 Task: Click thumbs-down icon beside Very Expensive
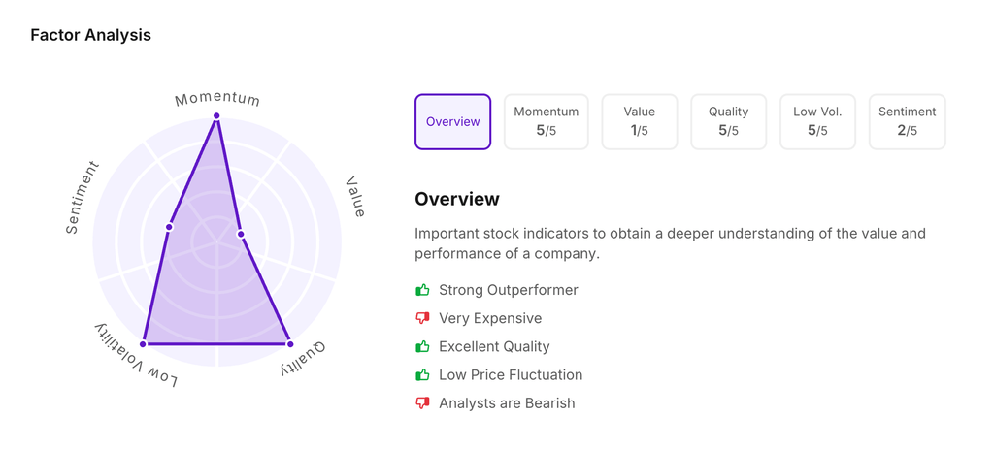click(x=422, y=318)
